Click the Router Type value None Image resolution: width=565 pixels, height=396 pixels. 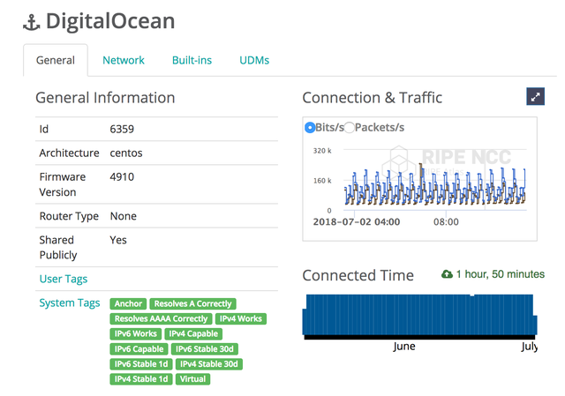pos(124,216)
